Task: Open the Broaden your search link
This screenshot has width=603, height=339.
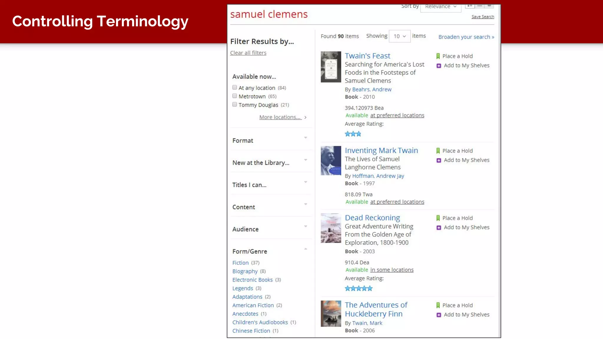Action: (x=466, y=37)
